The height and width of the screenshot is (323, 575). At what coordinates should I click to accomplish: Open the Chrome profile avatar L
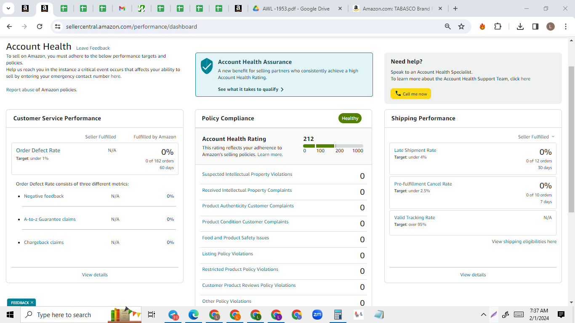(x=551, y=26)
